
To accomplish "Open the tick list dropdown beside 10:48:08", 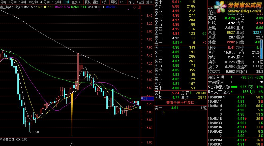I will pos(224,97).
